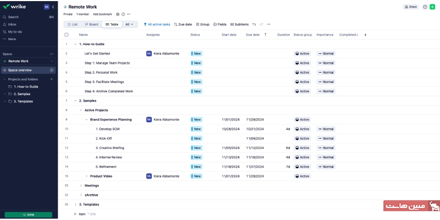This screenshot has width=440, height=220.
Task: Toggle Group option in the toolbar
Action: click(202, 24)
